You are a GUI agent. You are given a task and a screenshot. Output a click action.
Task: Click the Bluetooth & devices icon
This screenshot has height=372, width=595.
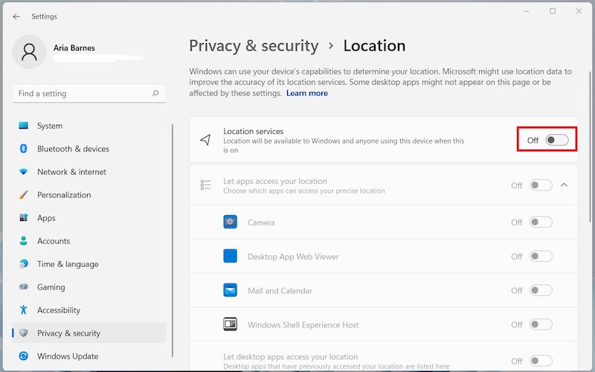click(x=24, y=149)
